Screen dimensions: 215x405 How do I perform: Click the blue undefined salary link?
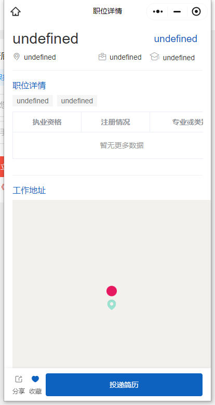(x=176, y=39)
